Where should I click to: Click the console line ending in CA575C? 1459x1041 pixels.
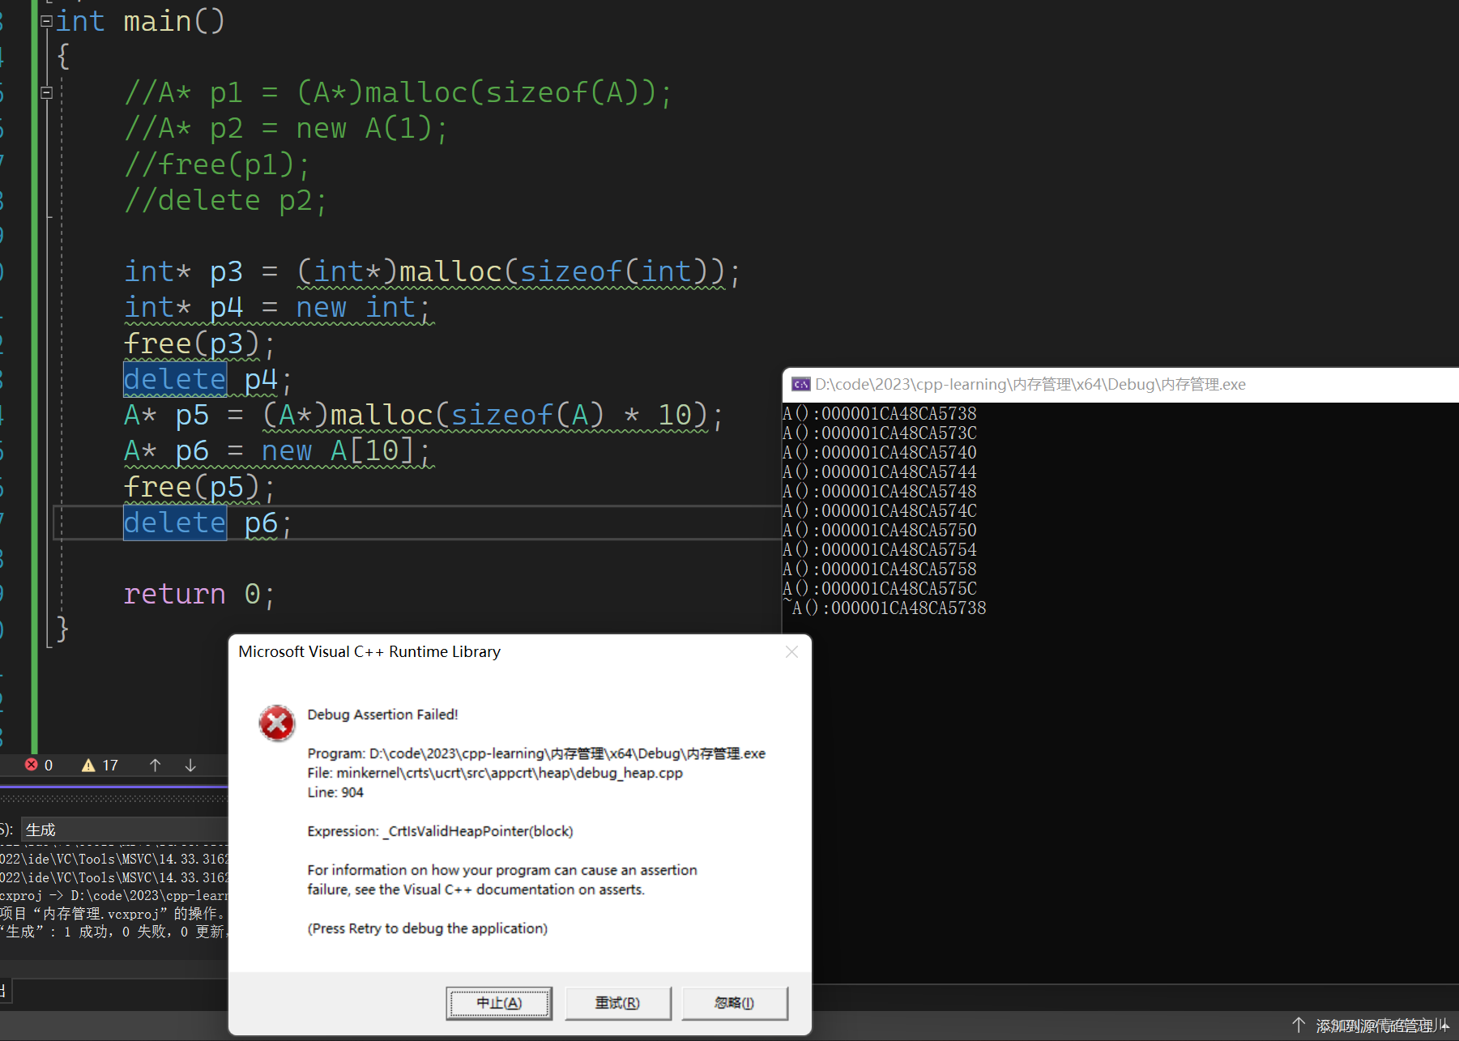880,588
